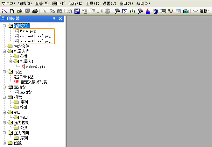Click the step over toolbar icon
Screen dimensions: 212x147
(92, 11)
